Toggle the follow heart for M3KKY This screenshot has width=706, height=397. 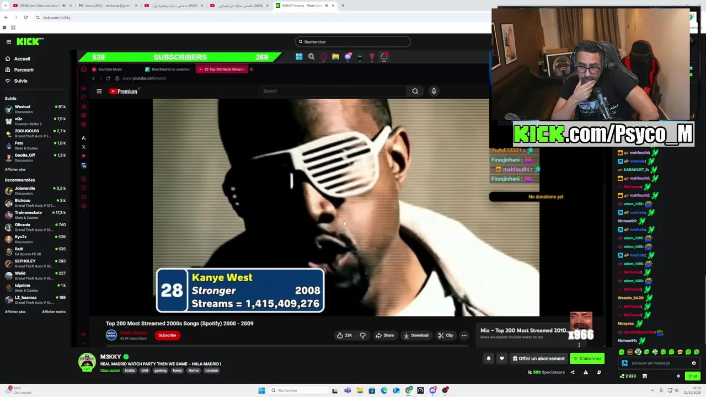[501, 358]
